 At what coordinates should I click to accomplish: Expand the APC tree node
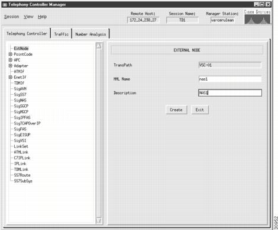[x=11, y=60]
